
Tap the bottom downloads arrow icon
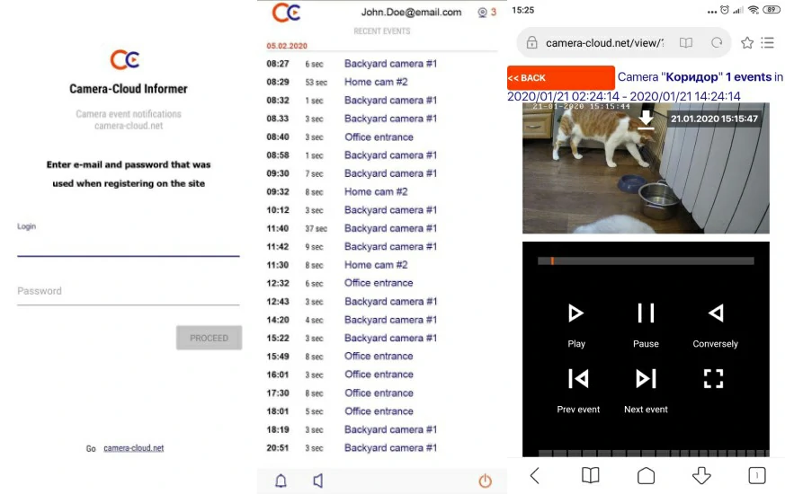701,475
